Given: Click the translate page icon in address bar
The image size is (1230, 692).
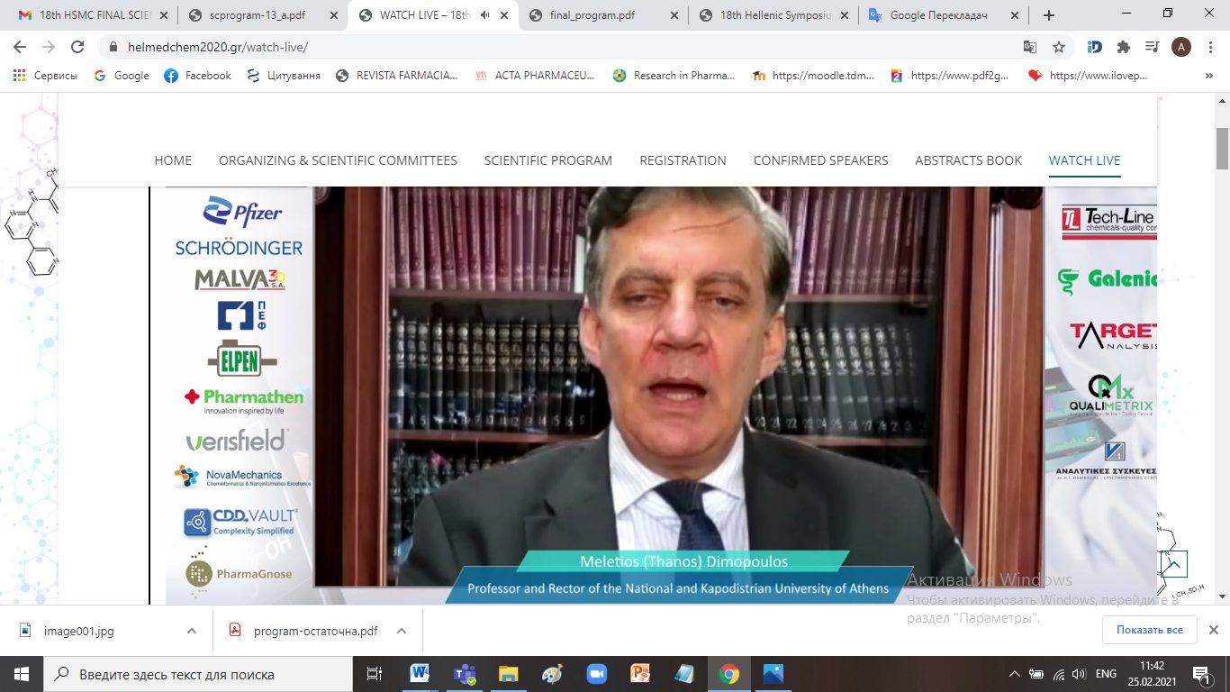Looking at the screenshot, I should click(1030, 47).
